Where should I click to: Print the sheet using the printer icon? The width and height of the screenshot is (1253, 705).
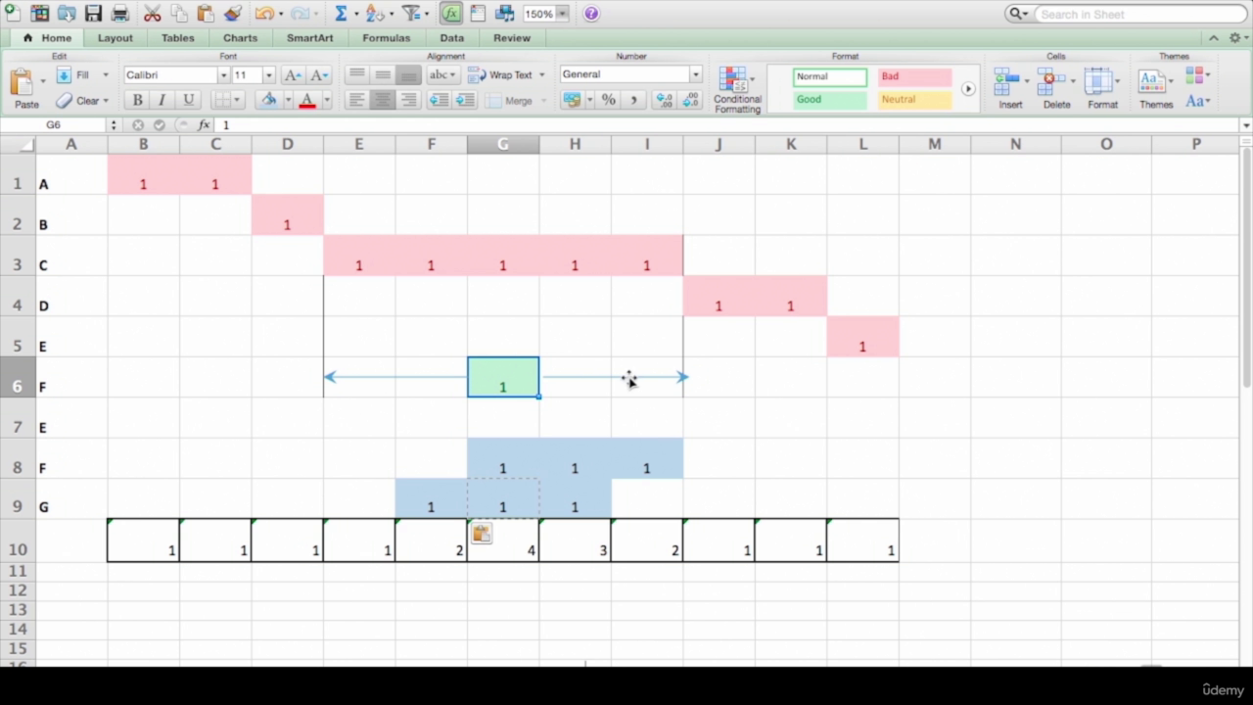(x=120, y=13)
